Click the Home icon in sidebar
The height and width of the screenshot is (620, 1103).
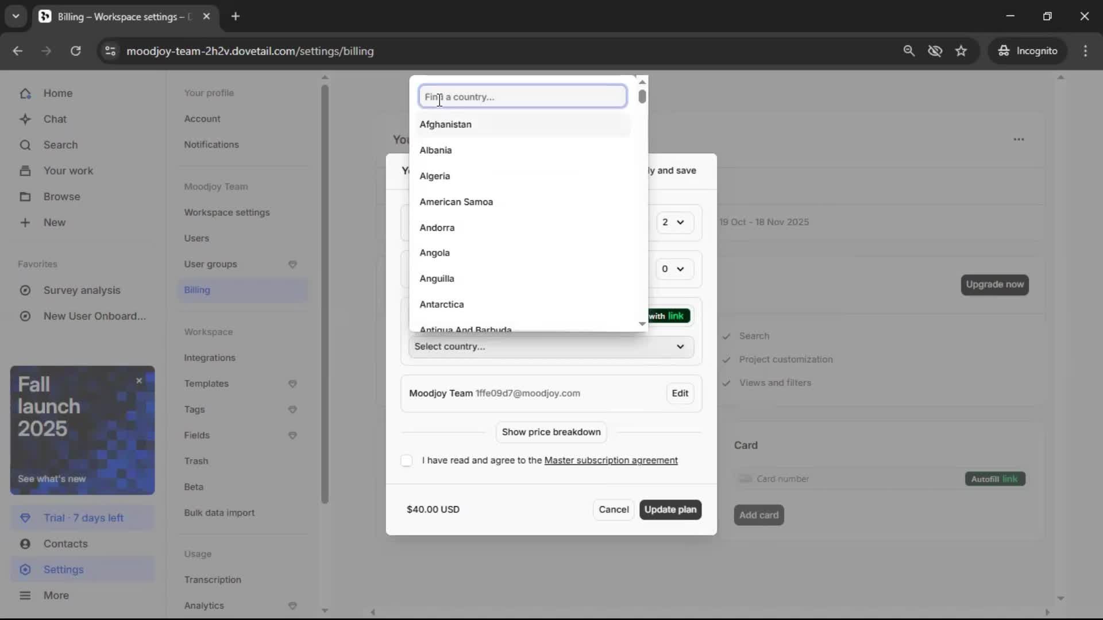25,94
